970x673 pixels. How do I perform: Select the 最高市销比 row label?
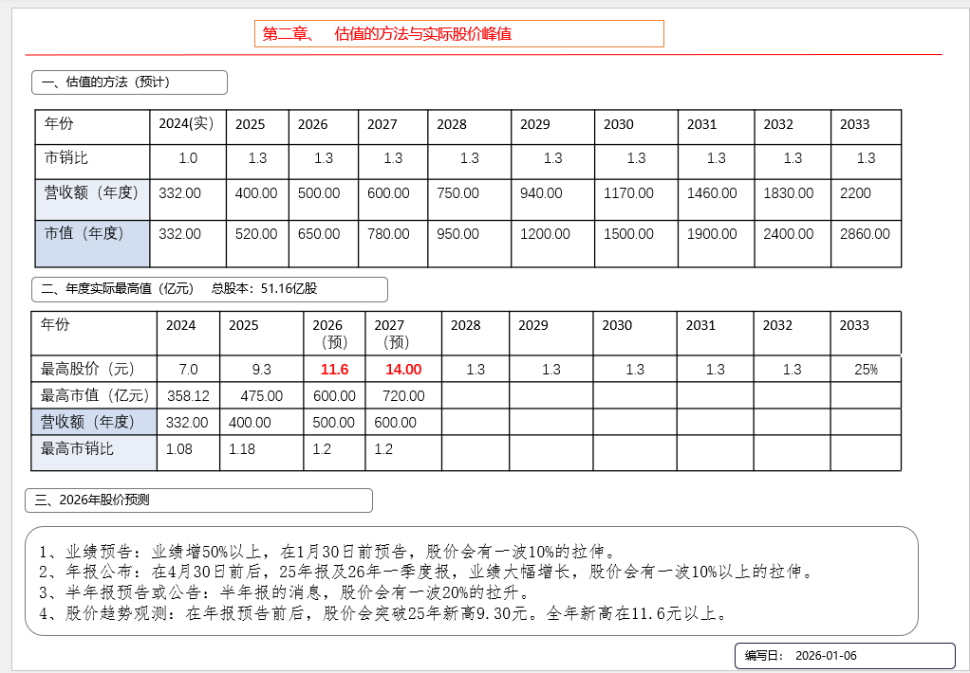pos(94,452)
